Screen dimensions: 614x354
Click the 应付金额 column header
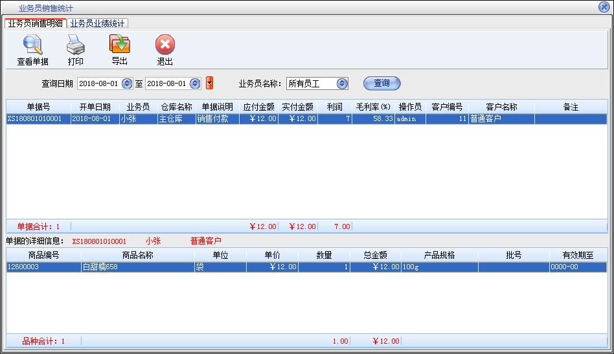pos(258,107)
